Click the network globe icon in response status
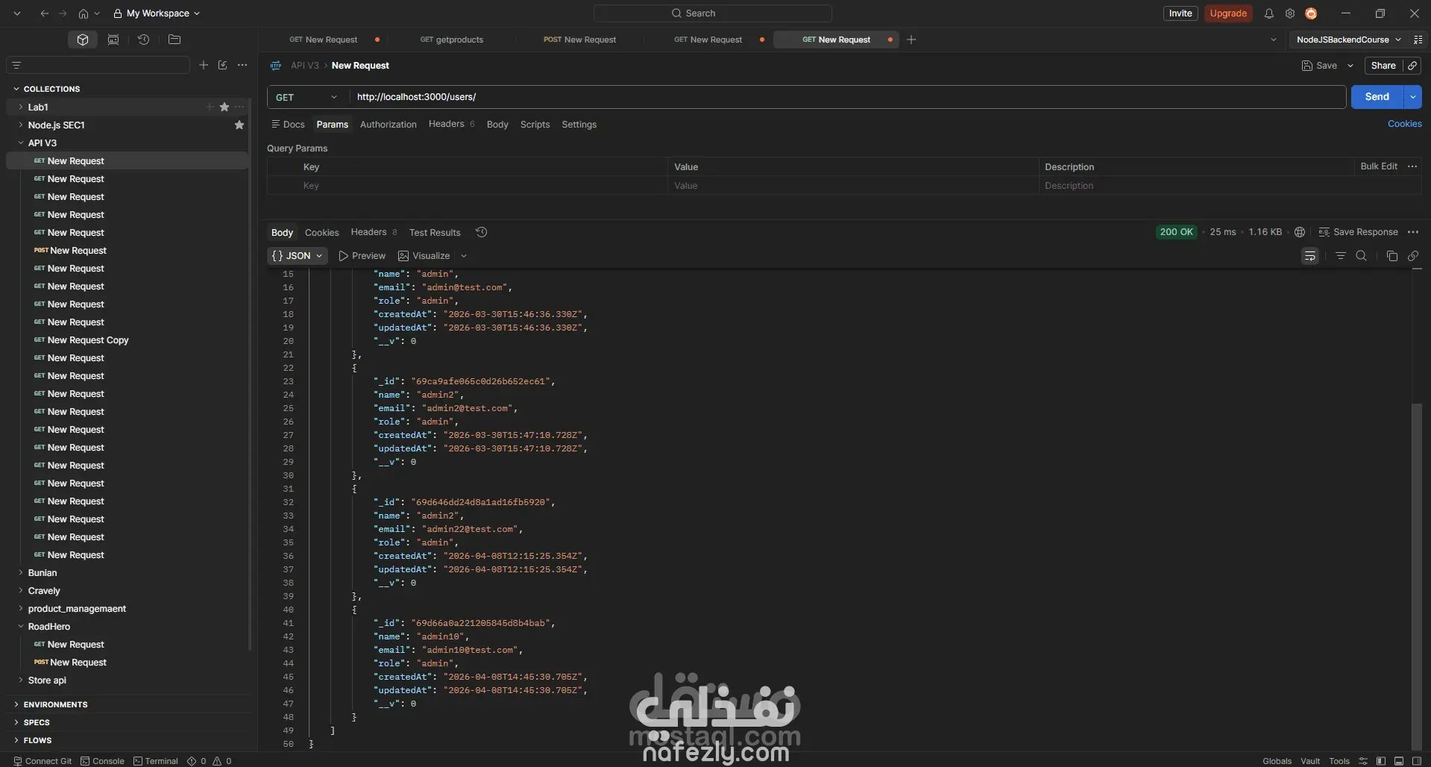This screenshot has width=1431, height=767. click(x=1300, y=232)
